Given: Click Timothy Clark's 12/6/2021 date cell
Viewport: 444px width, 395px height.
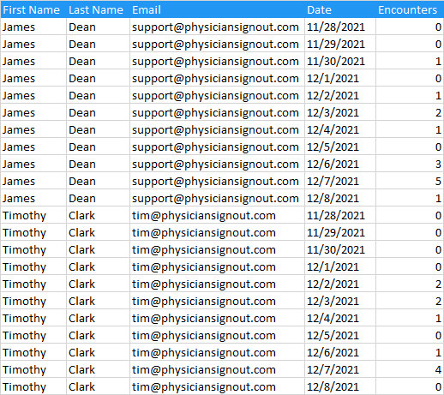Looking at the screenshot, I should pyautogui.click(x=340, y=353).
